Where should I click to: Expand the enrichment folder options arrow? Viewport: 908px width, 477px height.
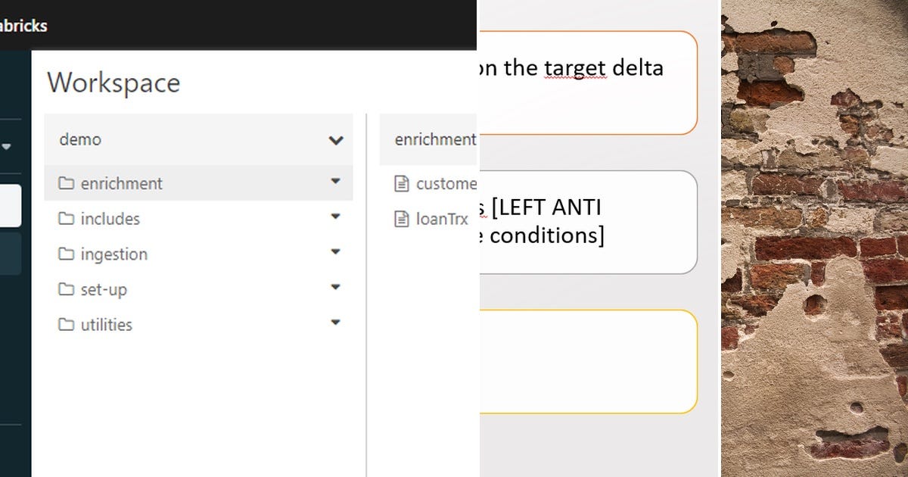pos(335,182)
